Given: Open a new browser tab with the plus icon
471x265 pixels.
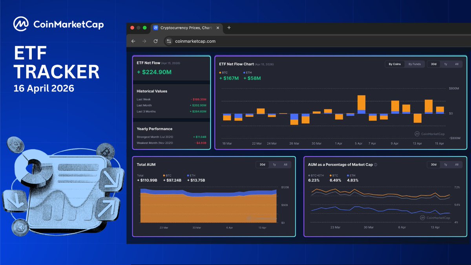Looking at the screenshot, I should [x=229, y=28].
